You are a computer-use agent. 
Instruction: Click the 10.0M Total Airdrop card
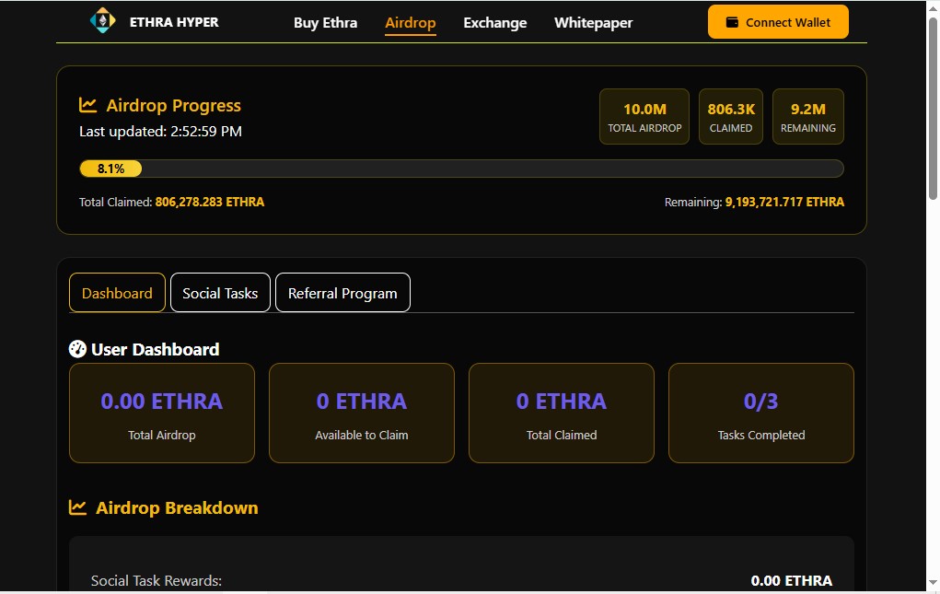[x=644, y=116]
